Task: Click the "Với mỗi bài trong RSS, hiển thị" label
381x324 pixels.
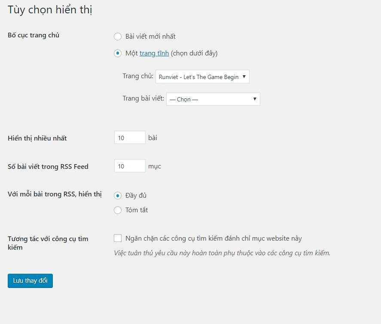Action: (x=55, y=194)
